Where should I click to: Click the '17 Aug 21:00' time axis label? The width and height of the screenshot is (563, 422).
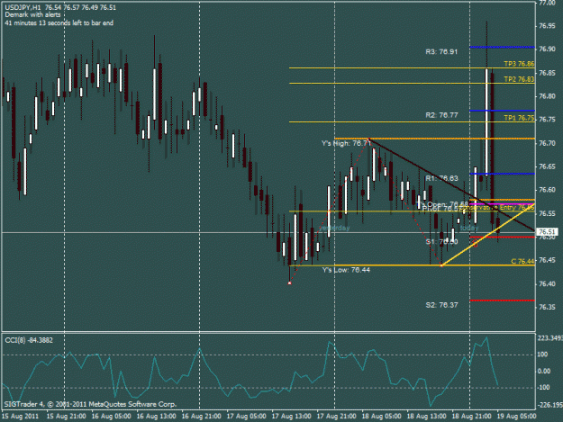(x=336, y=417)
